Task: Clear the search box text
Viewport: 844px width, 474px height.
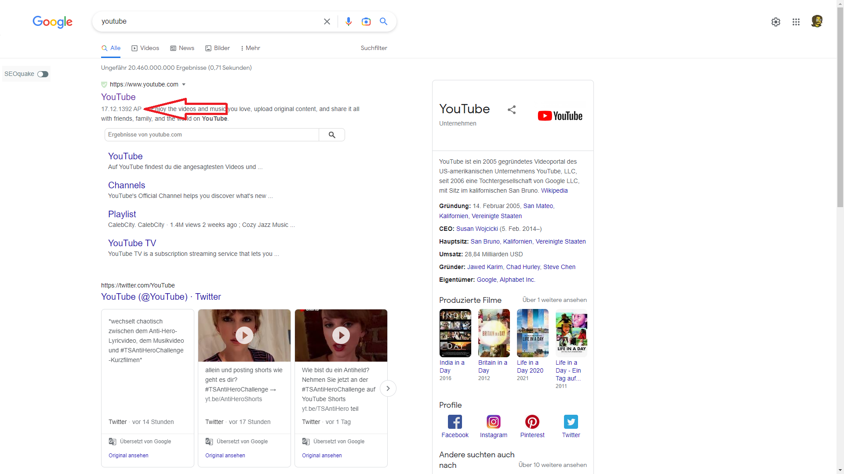Action: point(327,22)
